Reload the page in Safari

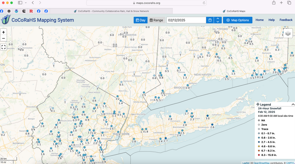[x=204, y=3]
